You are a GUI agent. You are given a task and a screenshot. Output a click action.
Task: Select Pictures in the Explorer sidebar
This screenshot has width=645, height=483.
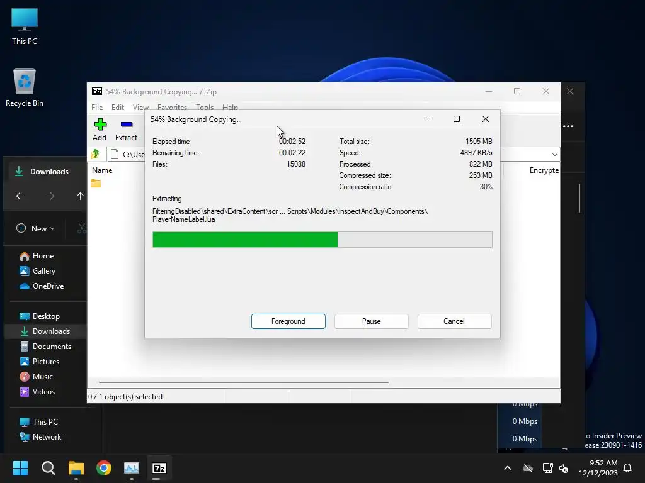pos(45,362)
